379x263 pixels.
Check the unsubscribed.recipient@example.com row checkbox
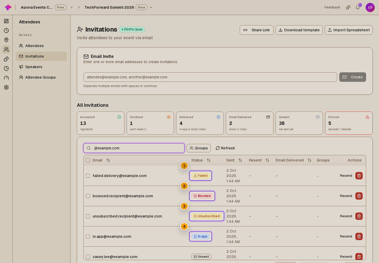[88, 216]
